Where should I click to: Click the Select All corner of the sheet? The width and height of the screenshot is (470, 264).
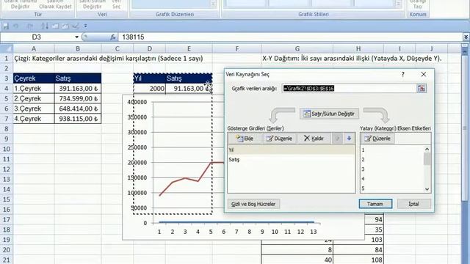7,48
